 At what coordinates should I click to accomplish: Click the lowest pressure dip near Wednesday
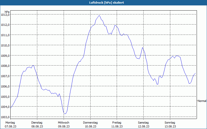pos(65,114)
